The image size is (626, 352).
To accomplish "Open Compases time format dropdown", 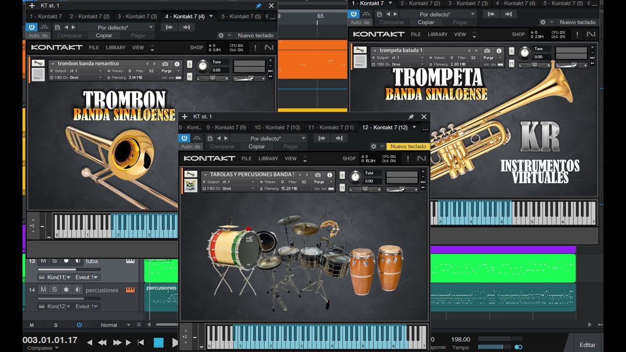I will (43, 348).
